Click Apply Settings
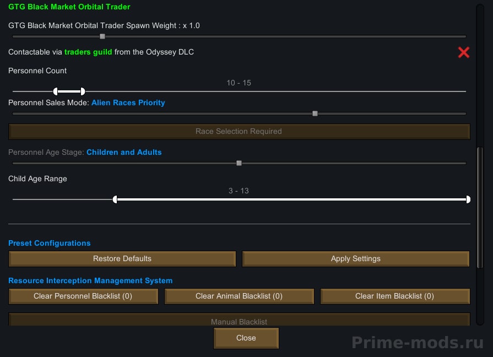 356,258
